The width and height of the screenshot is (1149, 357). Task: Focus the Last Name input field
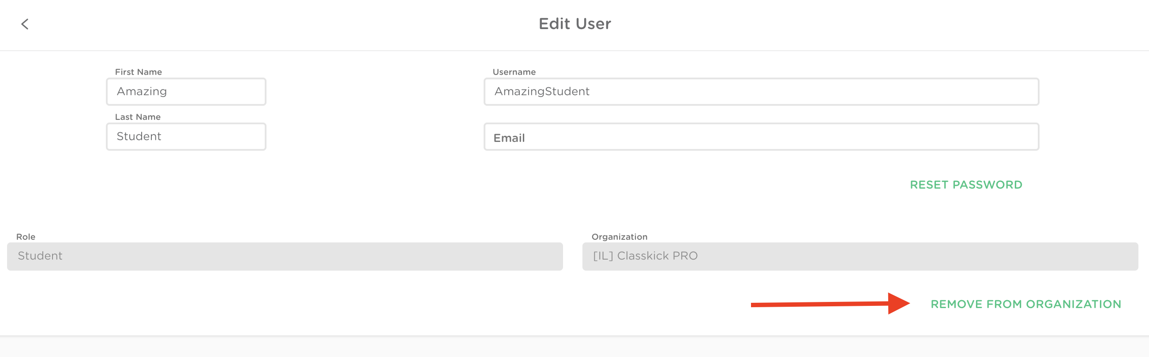pyautogui.click(x=186, y=137)
